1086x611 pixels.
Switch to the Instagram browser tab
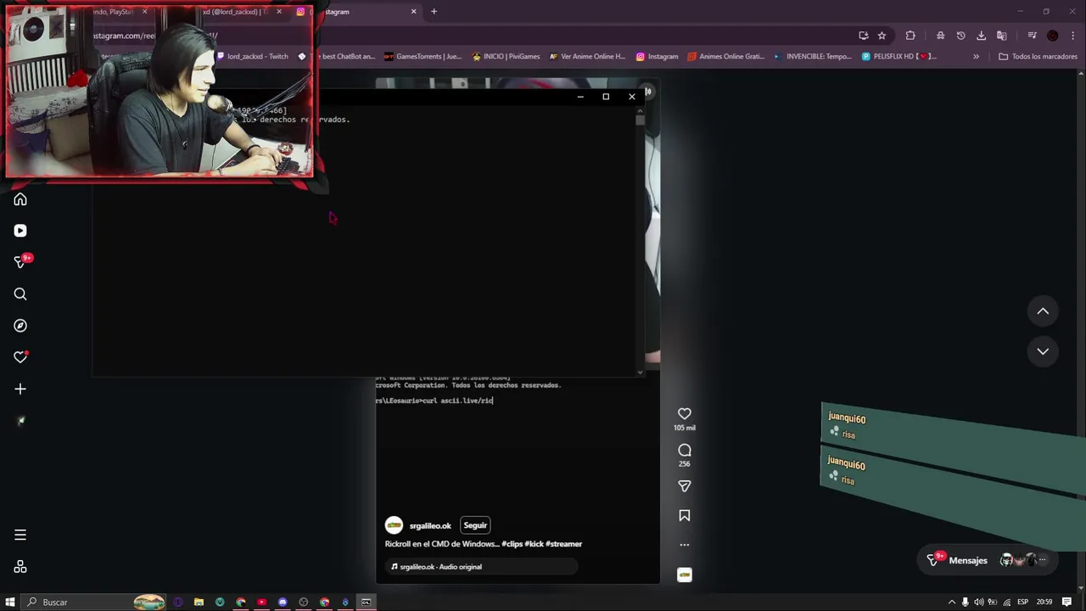(x=356, y=12)
